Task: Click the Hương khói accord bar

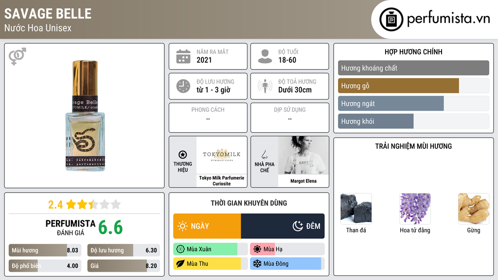Action: [x=413, y=121]
